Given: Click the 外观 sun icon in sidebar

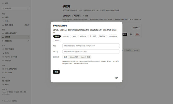Looking at the screenshot, I should coord(3,21).
